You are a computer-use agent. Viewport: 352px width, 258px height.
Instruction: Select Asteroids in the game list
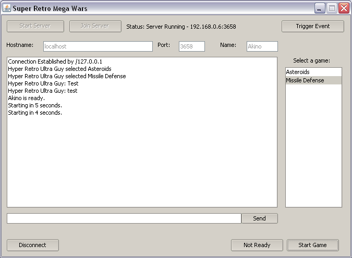(x=313, y=72)
